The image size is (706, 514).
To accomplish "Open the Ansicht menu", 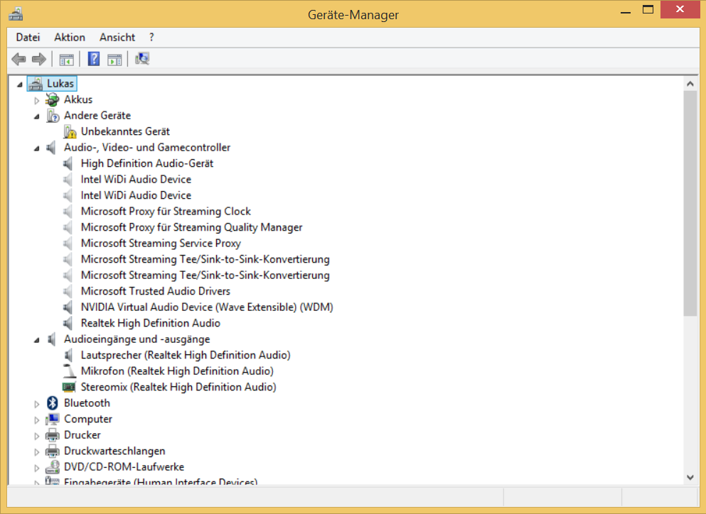I will click(x=117, y=38).
